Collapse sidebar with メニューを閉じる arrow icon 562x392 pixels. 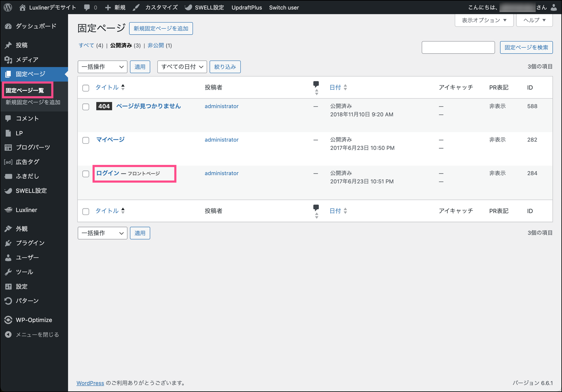[8, 334]
